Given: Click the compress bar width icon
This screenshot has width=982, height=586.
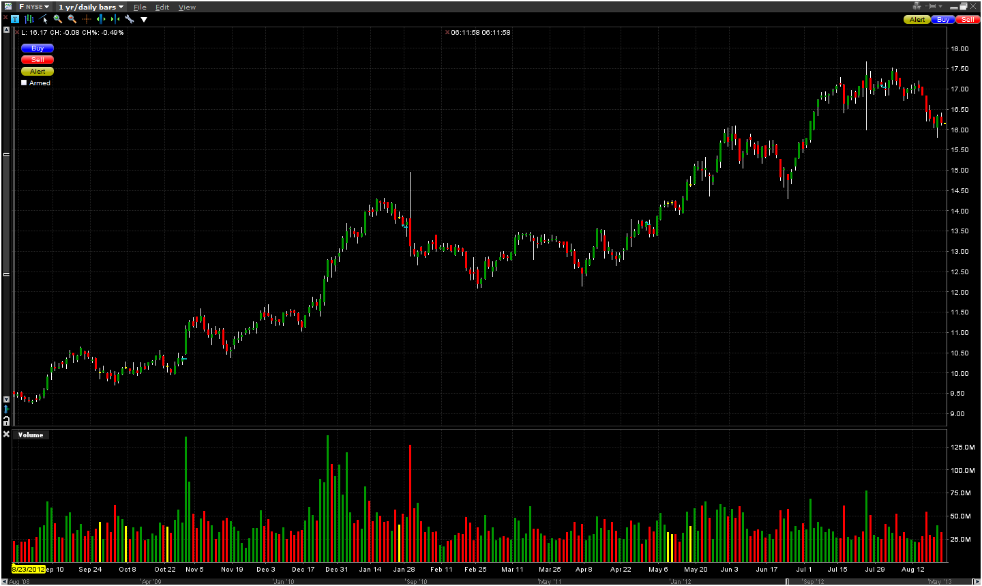Looking at the screenshot, I should pos(115,19).
